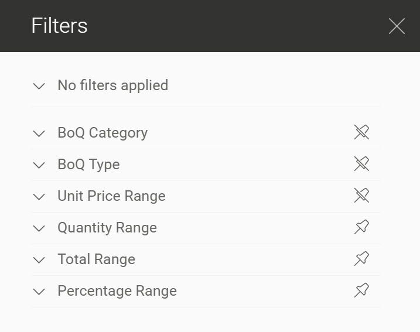
Task: Unpin the BoQ Category filter
Action: pyautogui.click(x=361, y=133)
